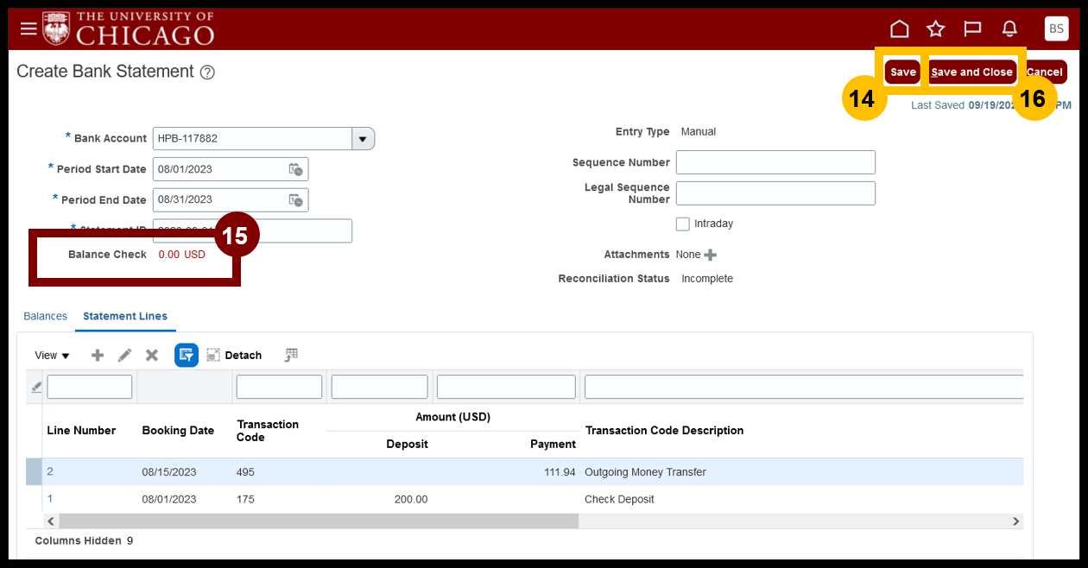Screen dimensions: 1088x568
Task: Click the Save button
Action: pos(903,72)
